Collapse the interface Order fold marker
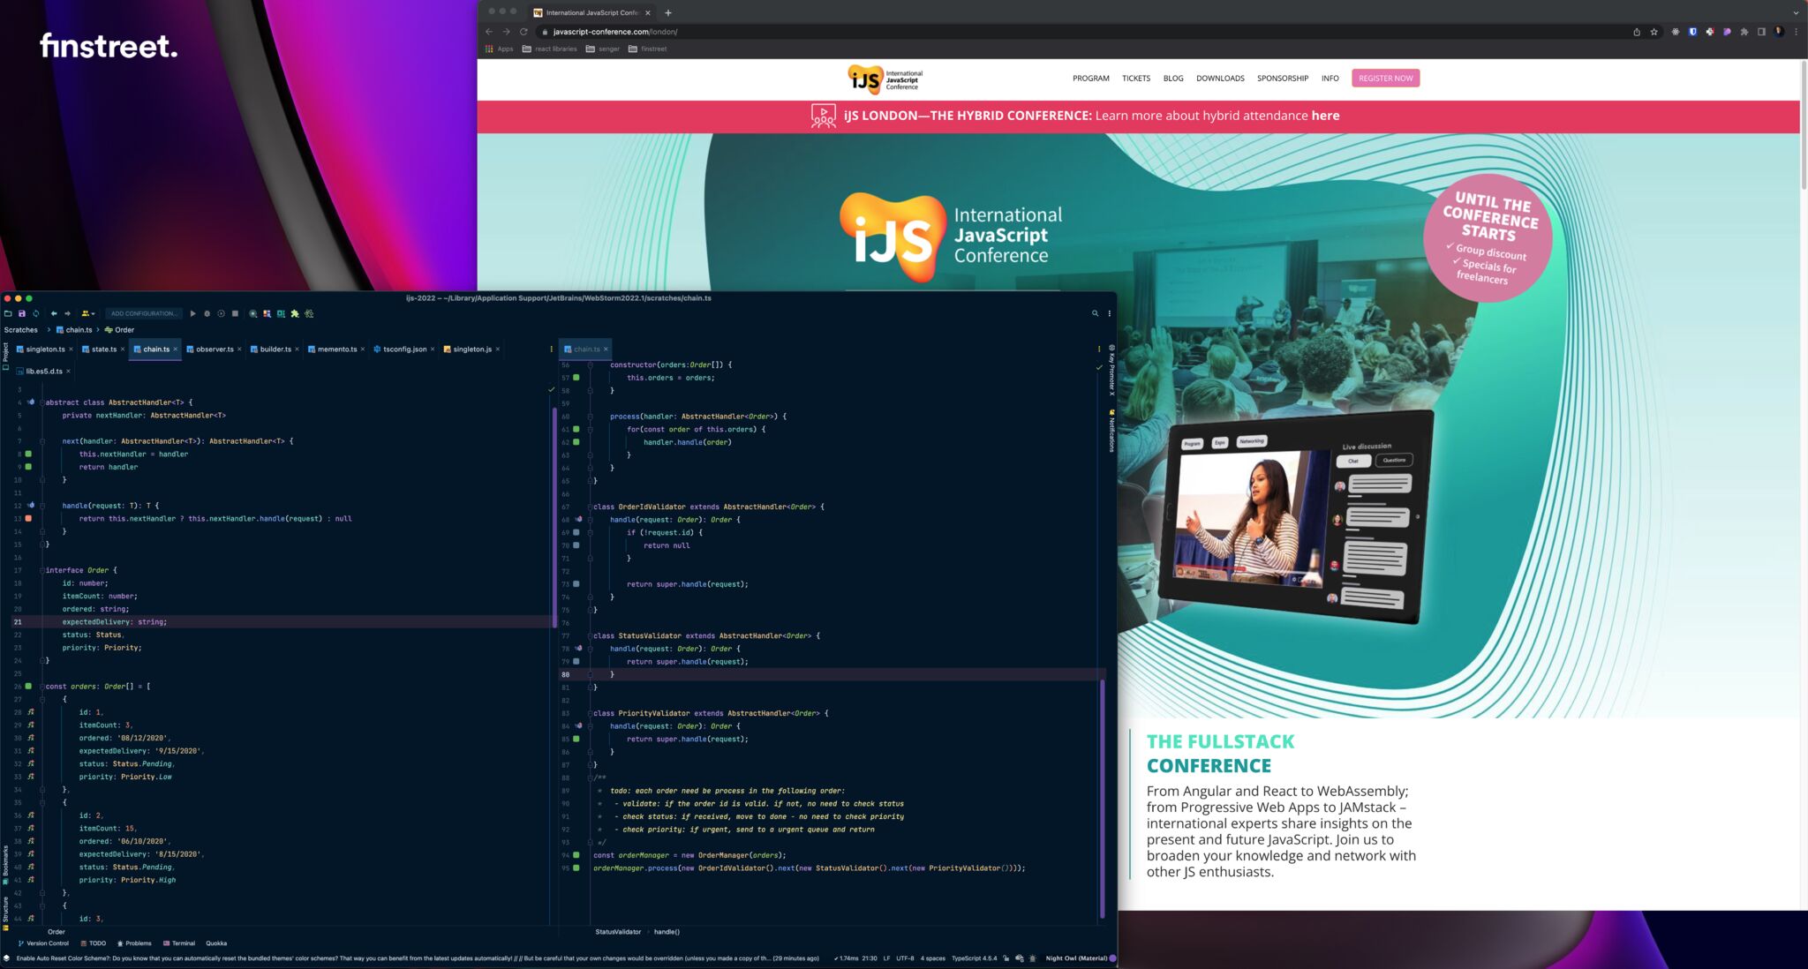 point(41,570)
